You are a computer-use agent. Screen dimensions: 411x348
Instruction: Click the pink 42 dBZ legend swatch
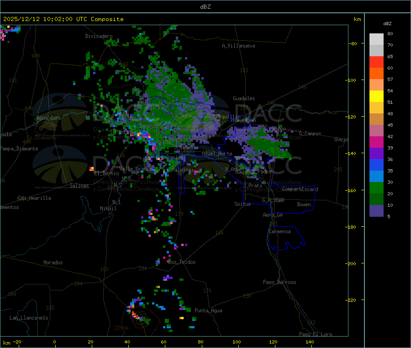tap(376, 130)
